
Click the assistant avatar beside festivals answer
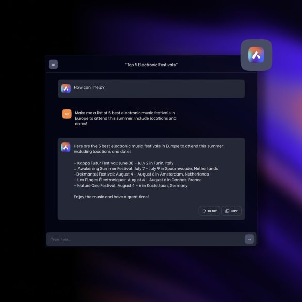66,147
